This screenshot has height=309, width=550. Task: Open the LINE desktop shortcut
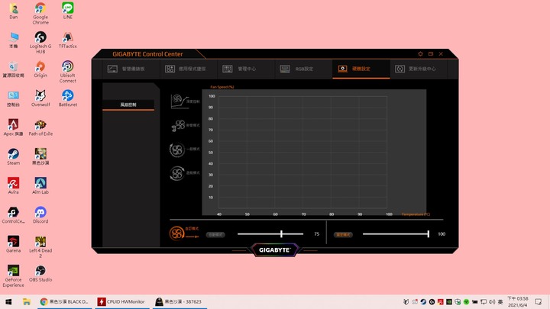click(68, 11)
